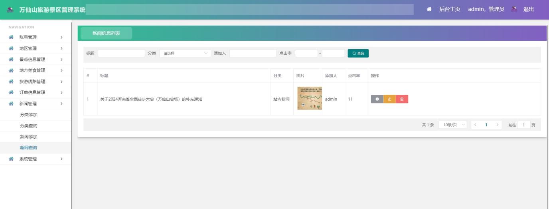Viewport: 549px width, 209px height.
Task: Click the 点击率 column header
Action: (354, 76)
